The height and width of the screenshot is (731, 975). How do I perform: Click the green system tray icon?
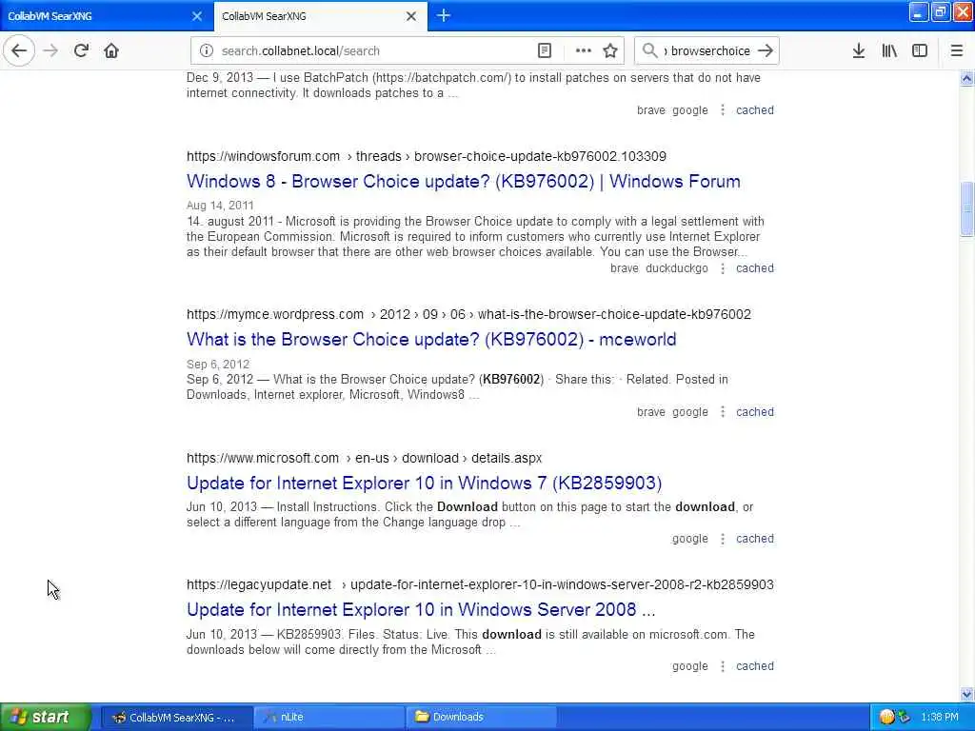[x=904, y=718]
